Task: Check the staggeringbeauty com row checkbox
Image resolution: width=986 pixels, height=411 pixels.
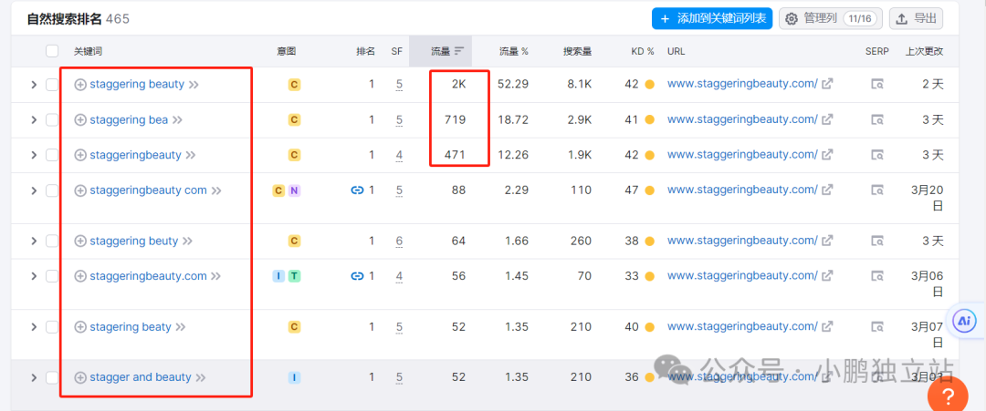Action: pyautogui.click(x=52, y=190)
